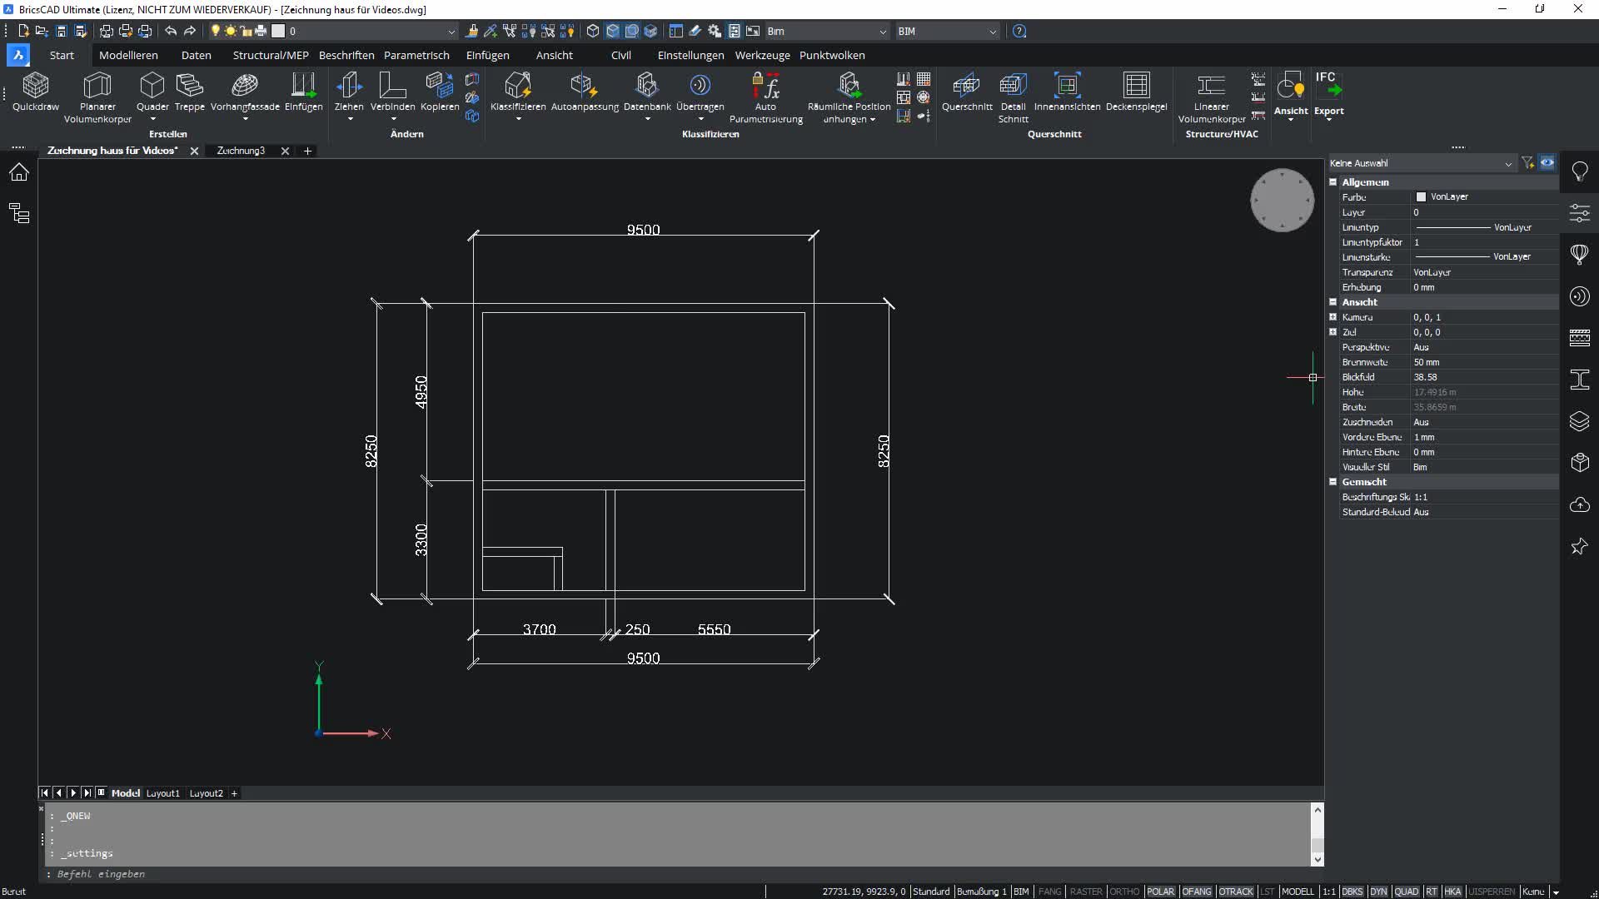Image resolution: width=1599 pixels, height=899 pixels.
Task: Select the Innenansichten tool
Action: pos(1067,92)
